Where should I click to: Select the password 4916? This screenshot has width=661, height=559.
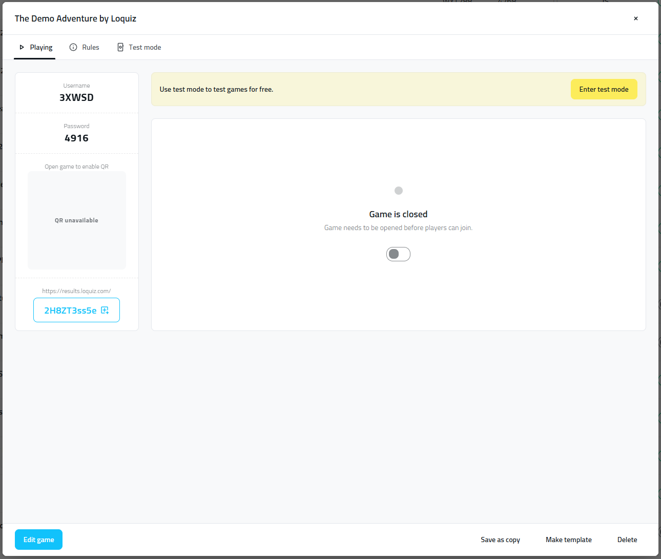coord(76,138)
